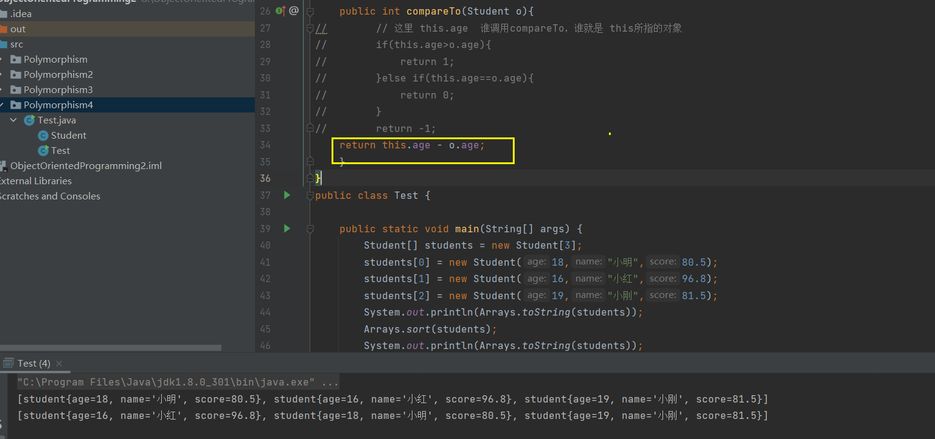Click the java.exe command line in console
Viewport: 935px width, 439px height.
coord(178,382)
